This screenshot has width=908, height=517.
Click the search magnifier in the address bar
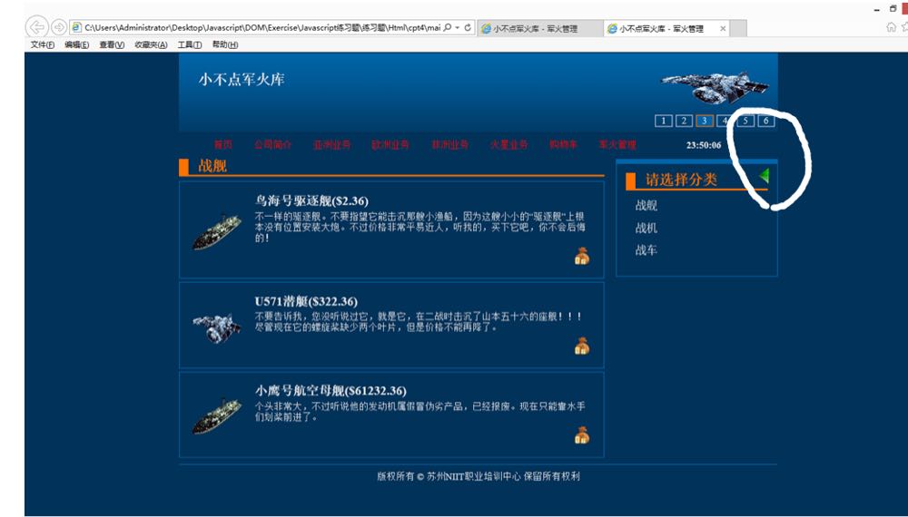pos(447,27)
